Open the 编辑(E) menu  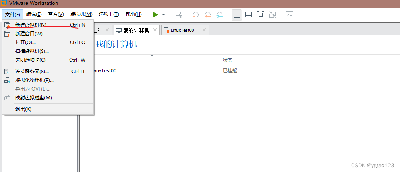(x=34, y=14)
